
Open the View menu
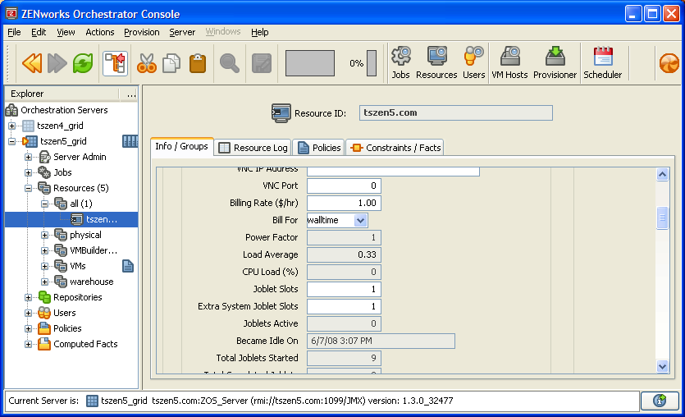(66, 32)
